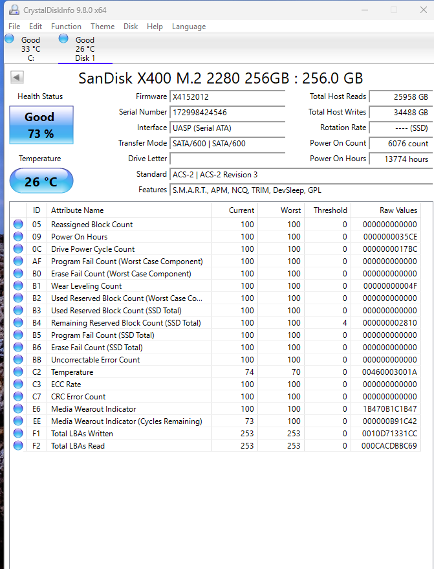Screen dimensions: 434x569
Task: Click status orb for Media Wearout Indicator E6
Action: coord(18,409)
